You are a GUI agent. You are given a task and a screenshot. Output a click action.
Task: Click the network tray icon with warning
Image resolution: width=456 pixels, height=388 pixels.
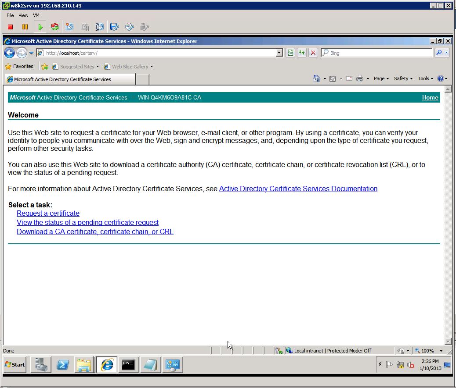click(x=400, y=365)
